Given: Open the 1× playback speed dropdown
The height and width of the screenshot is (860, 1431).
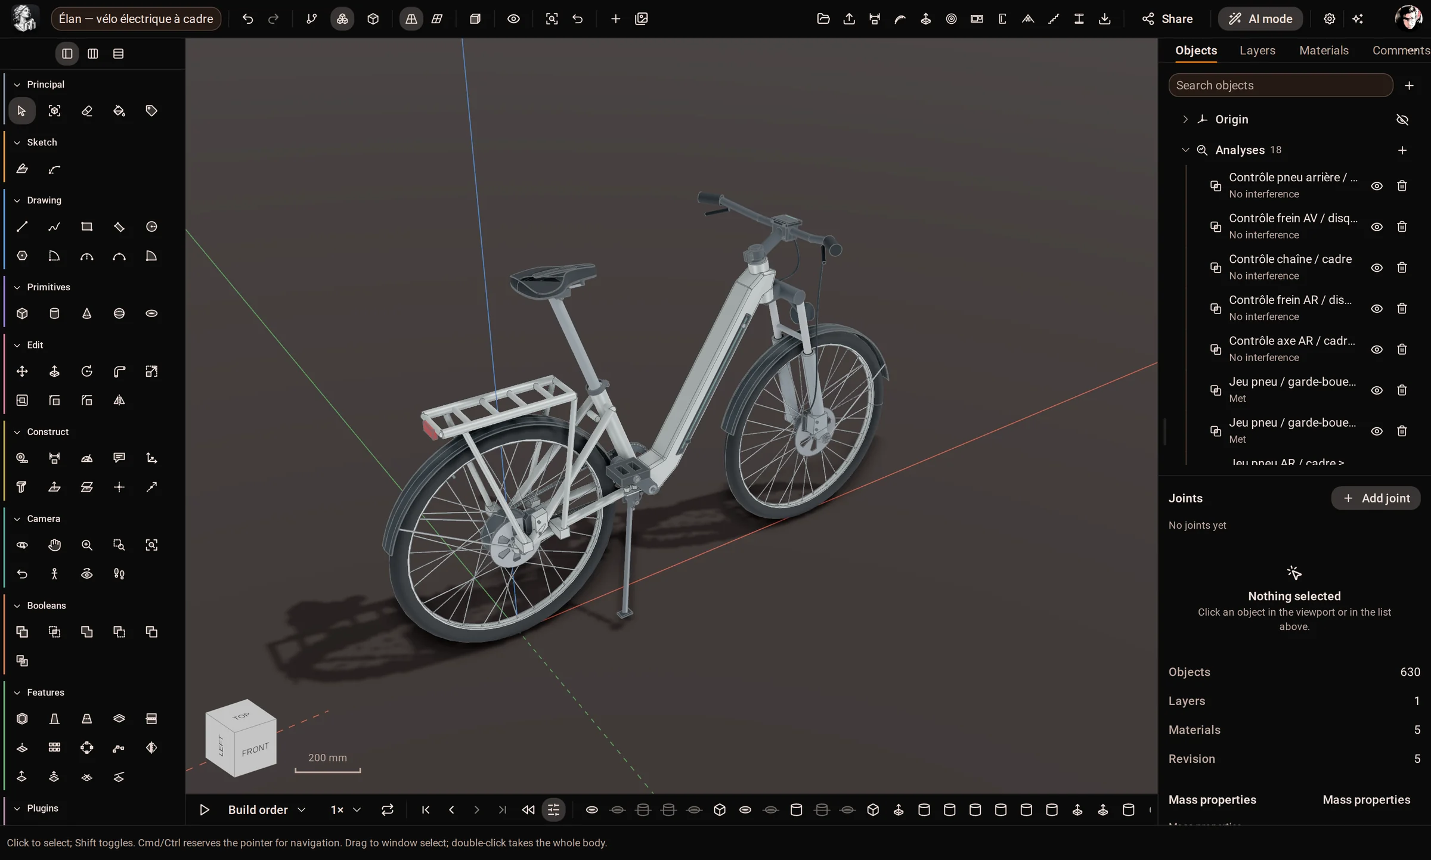Looking at the screenshot, I should (346, 809).
